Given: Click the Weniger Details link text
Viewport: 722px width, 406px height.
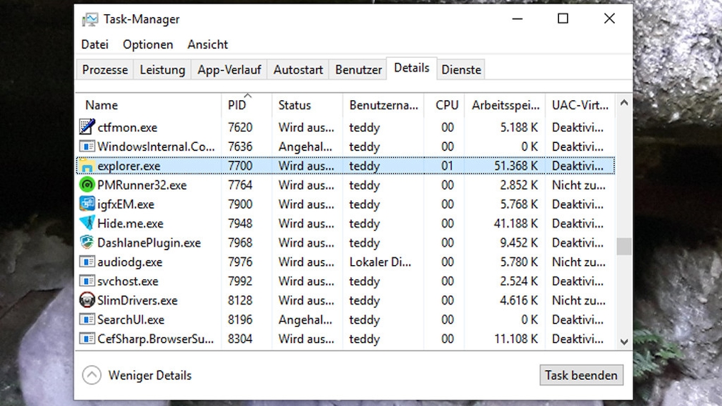Looking at the screenshot, I should 149,375.
